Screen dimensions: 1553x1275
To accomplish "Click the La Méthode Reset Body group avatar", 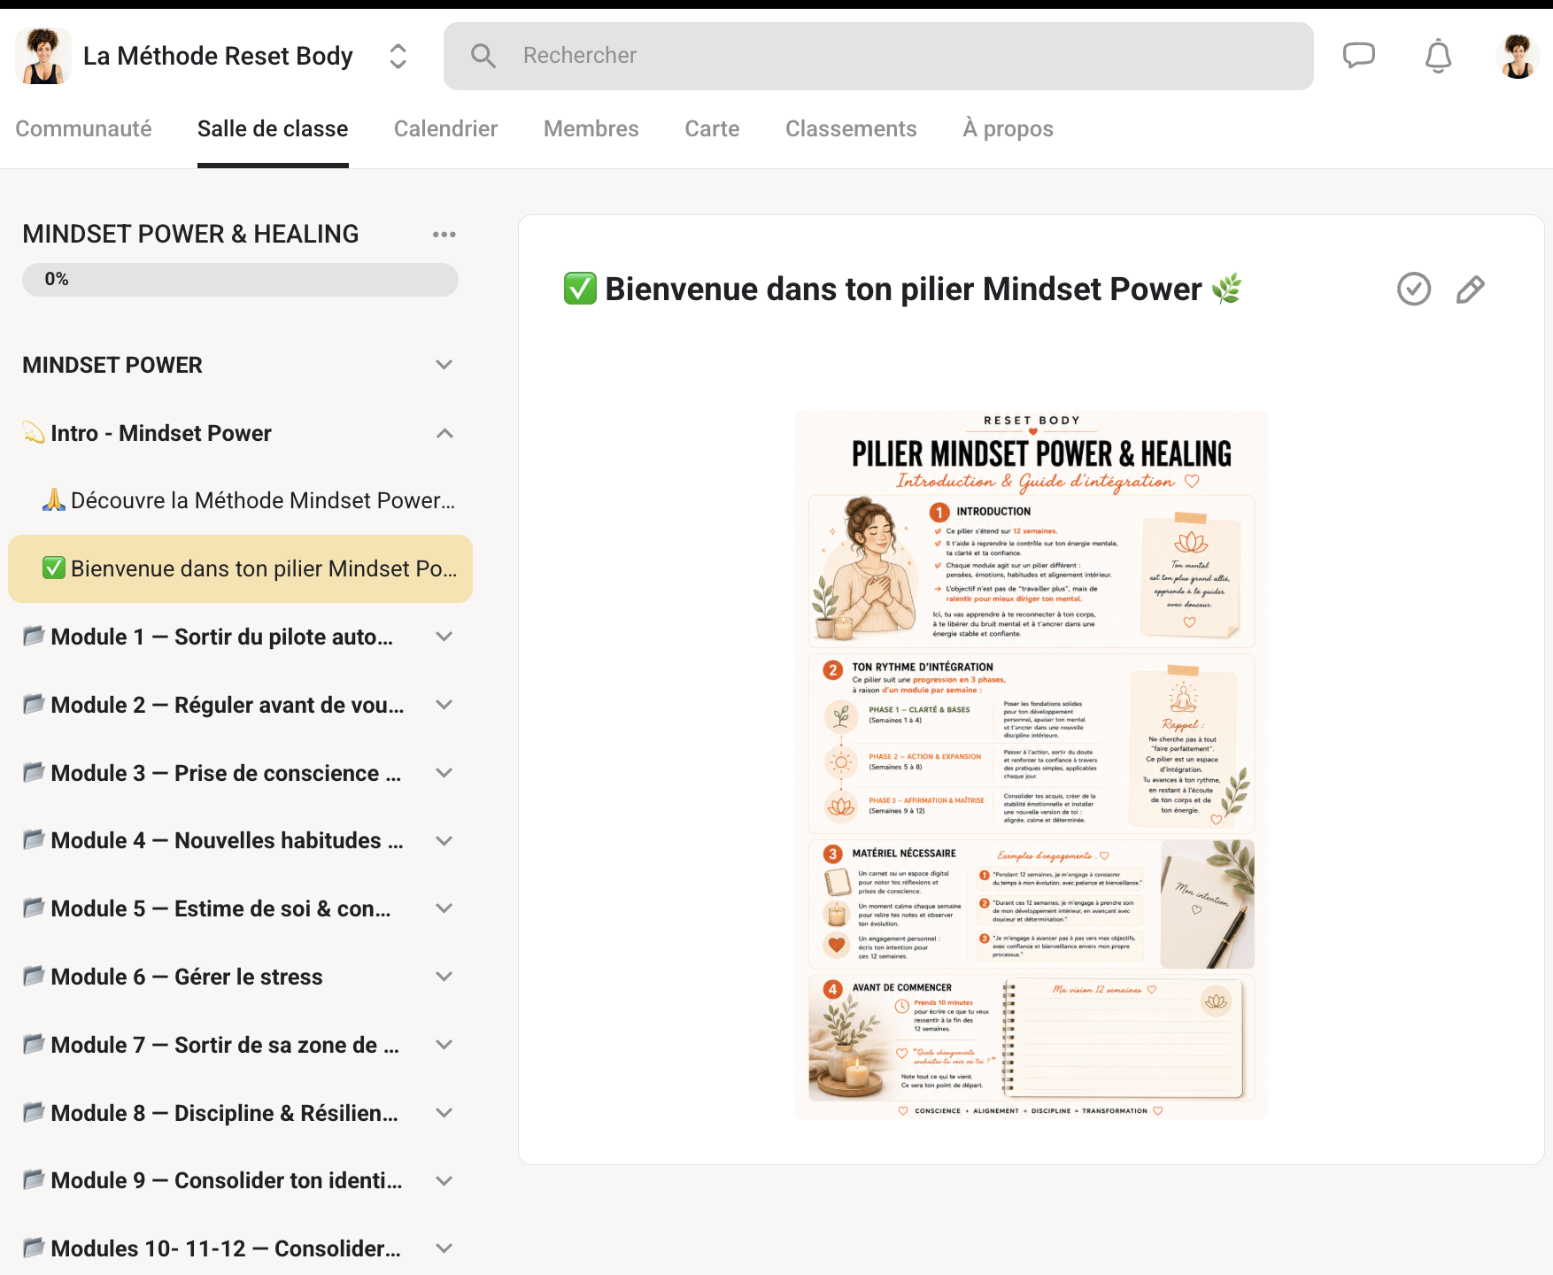I will coord(43,56).
